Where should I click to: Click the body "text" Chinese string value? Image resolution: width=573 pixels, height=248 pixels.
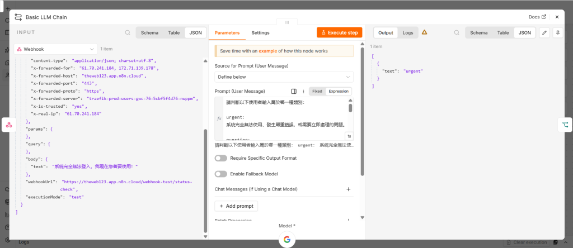[95, 166]
